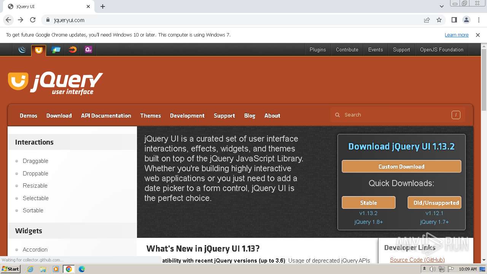Select the jQuery UI project icon

(39, 50)
